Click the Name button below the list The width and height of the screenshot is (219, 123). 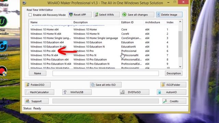[x=38, y=73]
